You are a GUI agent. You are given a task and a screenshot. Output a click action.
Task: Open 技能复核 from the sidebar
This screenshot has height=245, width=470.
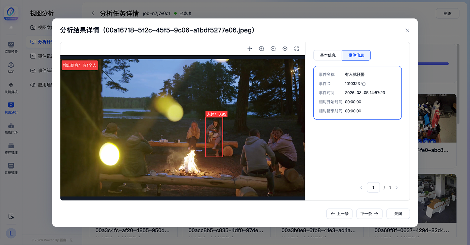(11, 88)
